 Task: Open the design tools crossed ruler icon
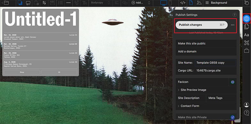click(247, 43)
